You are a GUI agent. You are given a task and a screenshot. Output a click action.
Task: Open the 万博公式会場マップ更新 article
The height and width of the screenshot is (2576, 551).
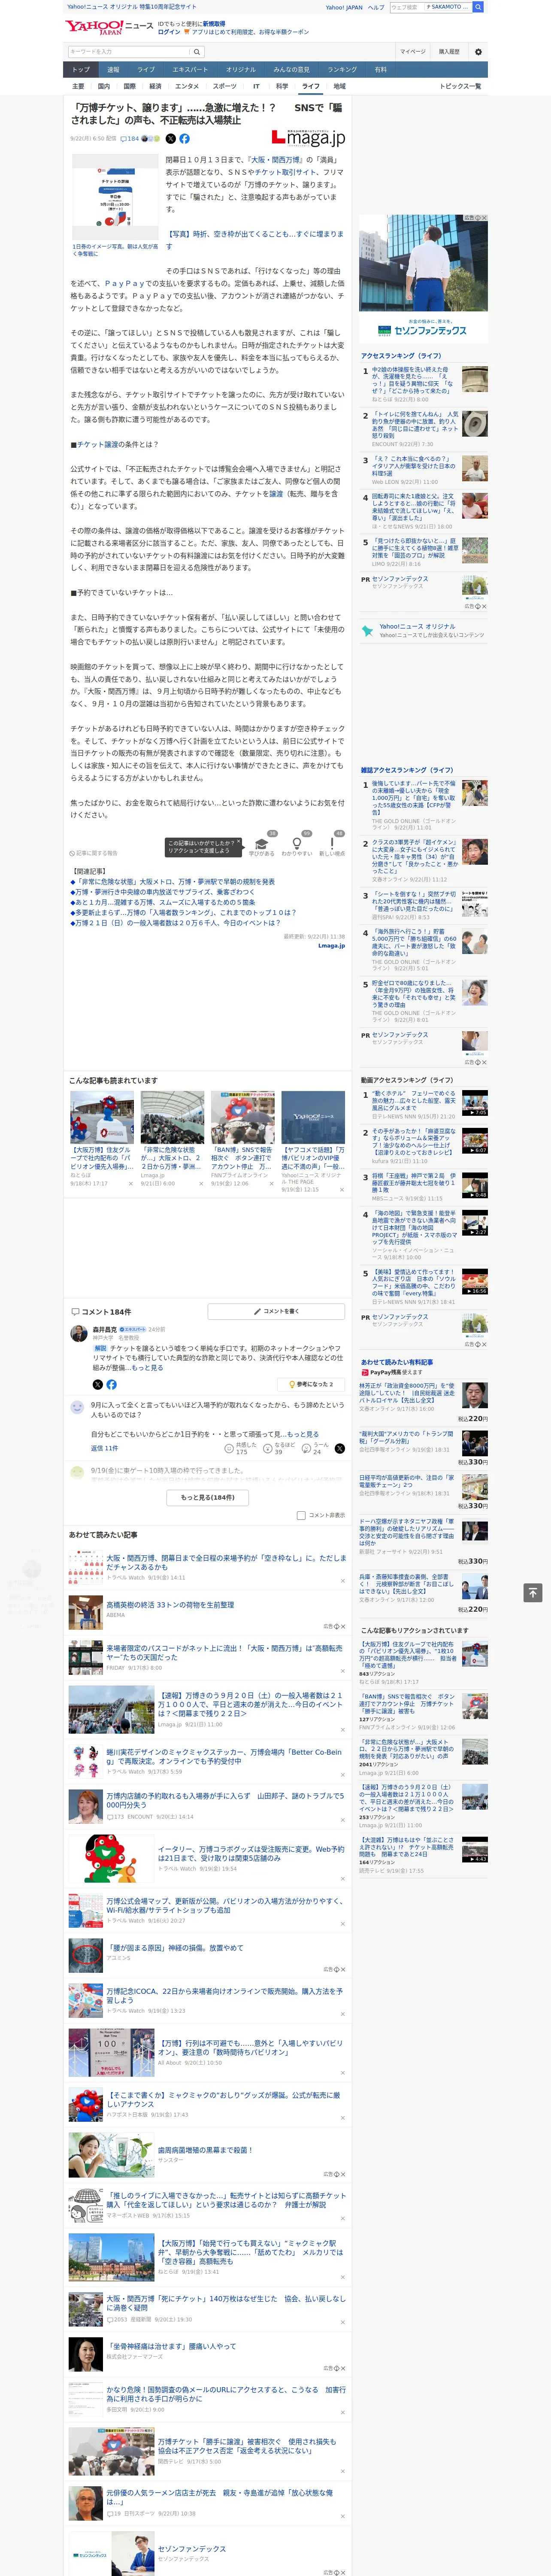224,1905
